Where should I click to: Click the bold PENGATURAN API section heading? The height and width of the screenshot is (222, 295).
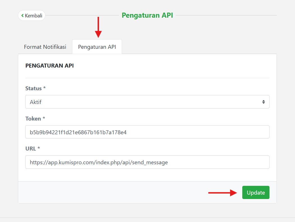coord(50,66)
